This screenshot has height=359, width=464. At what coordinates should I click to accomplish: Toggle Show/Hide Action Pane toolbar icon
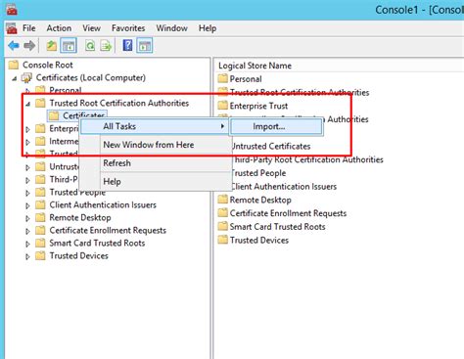pos(145,46)
